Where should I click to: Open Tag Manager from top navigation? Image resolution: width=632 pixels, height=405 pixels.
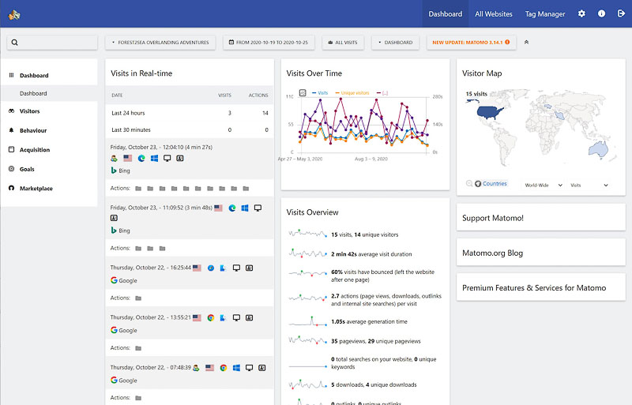pos(545,13)
